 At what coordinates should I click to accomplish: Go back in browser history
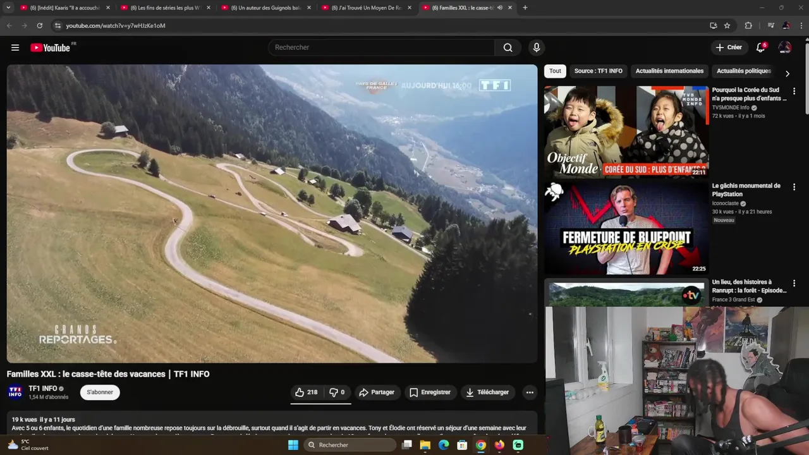coord(9,25)
